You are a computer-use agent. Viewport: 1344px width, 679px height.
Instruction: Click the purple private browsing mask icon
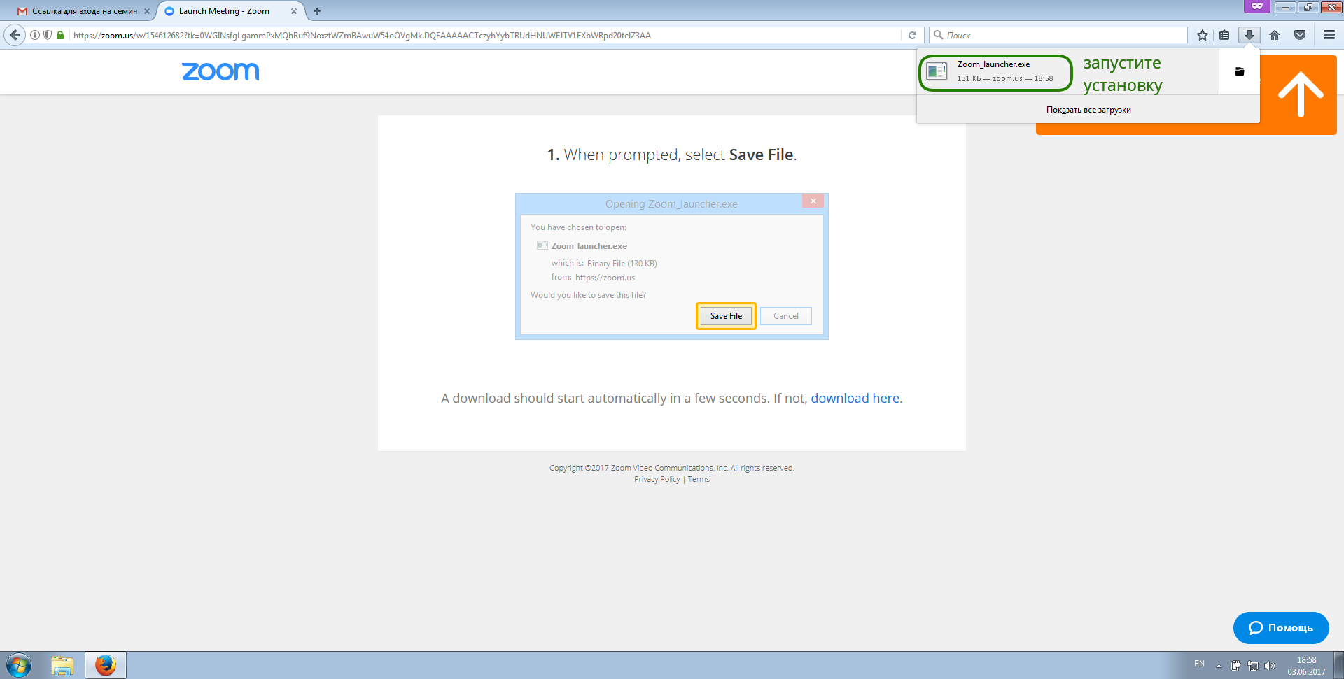pos(1257,6)
